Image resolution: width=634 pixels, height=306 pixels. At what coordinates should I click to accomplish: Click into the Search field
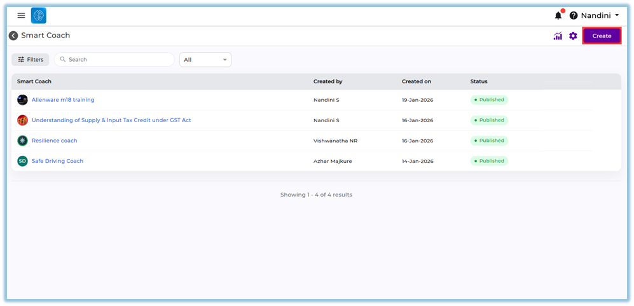118,59
